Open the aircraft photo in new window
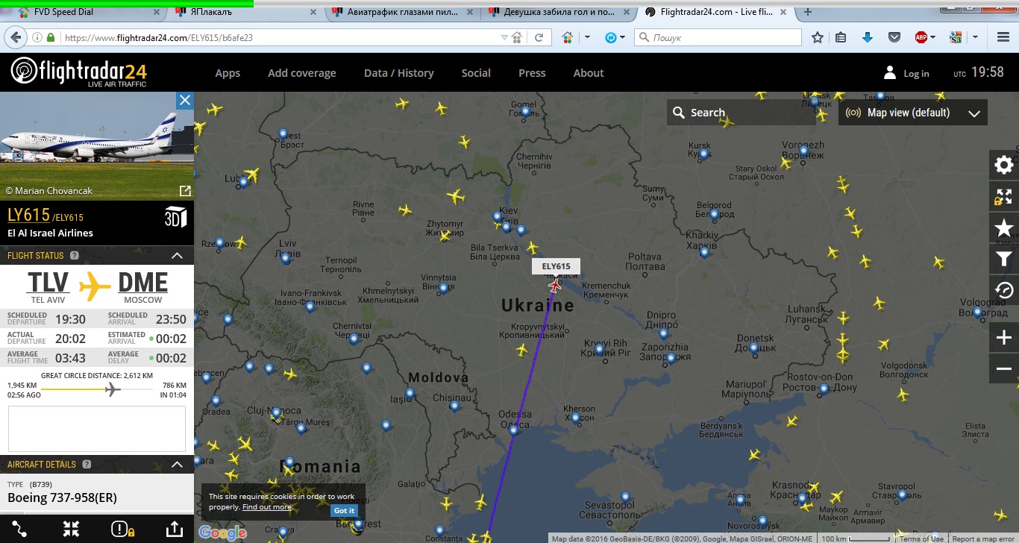Viewport: 1019px width, 543px height. coord(184,191)
